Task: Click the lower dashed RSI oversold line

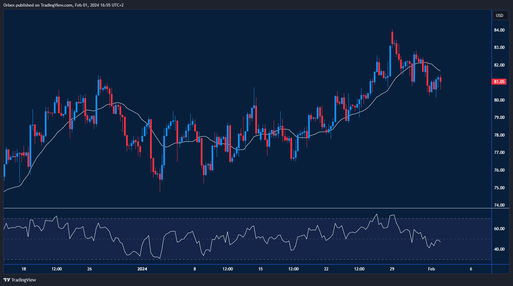Action: coord(243,259)
